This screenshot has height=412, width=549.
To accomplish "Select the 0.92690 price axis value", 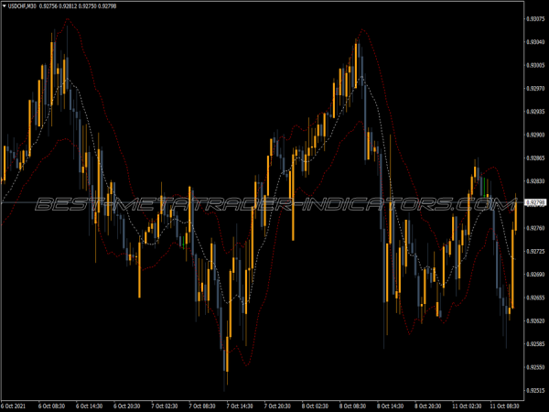I will 534,274.
